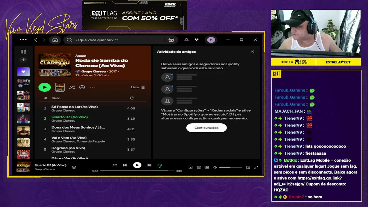Screen dimensions: 368x207
Task: Click now-playing cover thumbnail in player bar
Action: click(x=23, y=167)
